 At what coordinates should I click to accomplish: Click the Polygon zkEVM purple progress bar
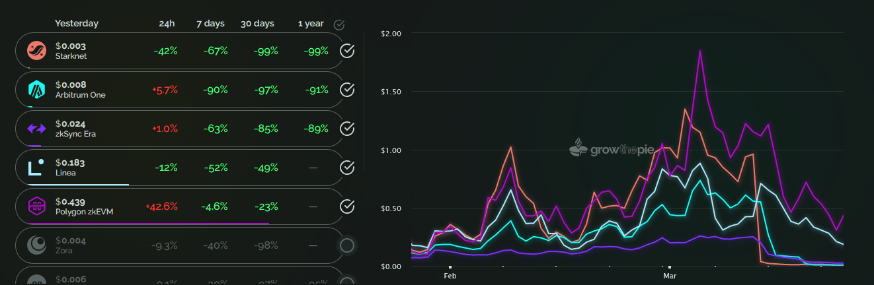point(148,224)
